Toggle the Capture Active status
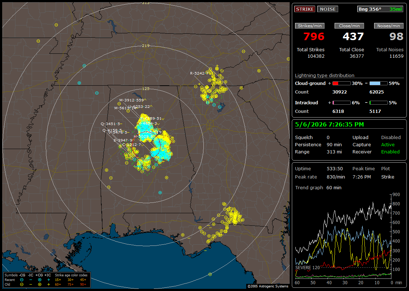 [x=388, y=144]
